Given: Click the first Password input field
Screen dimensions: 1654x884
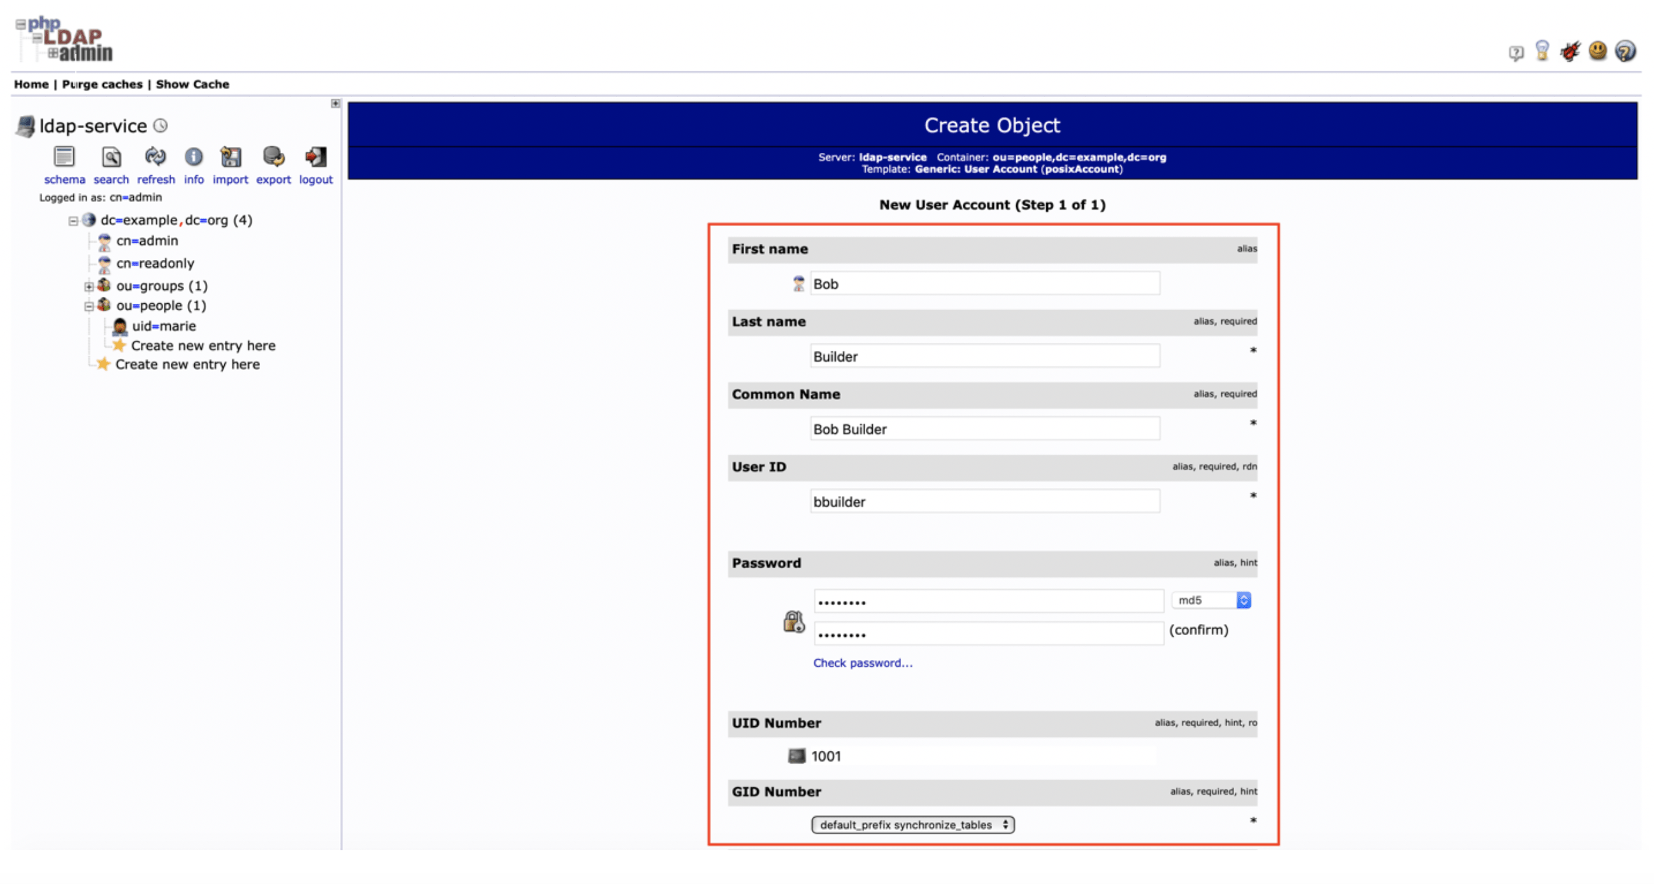Looking at the screenshot, I should tap(988, 601).
